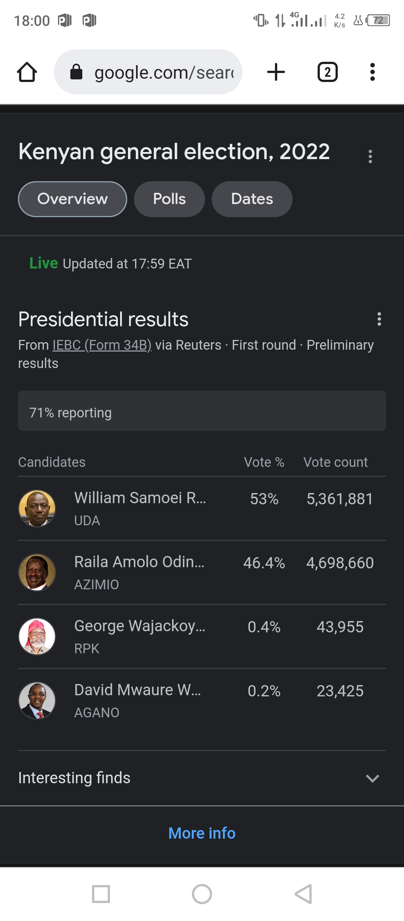This screenshot has width=404, height=921.
Task: Tap the lock icon in address bar
Action: [x=76, y=72]
